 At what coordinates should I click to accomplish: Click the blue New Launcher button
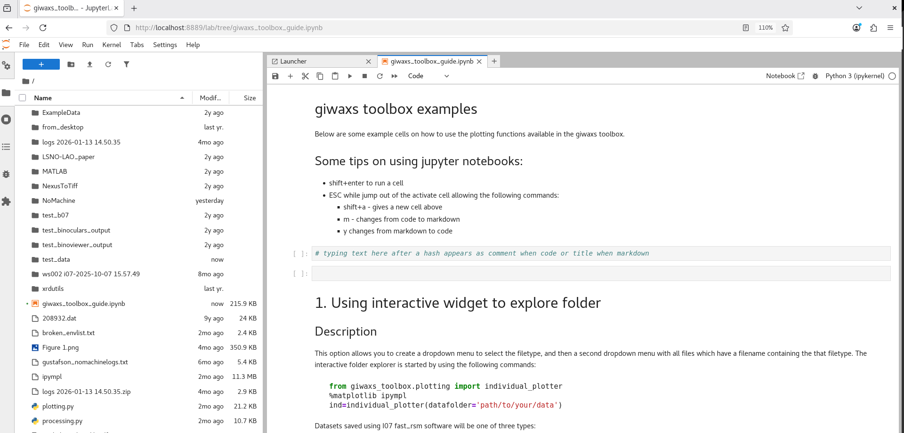pos(41,64)
